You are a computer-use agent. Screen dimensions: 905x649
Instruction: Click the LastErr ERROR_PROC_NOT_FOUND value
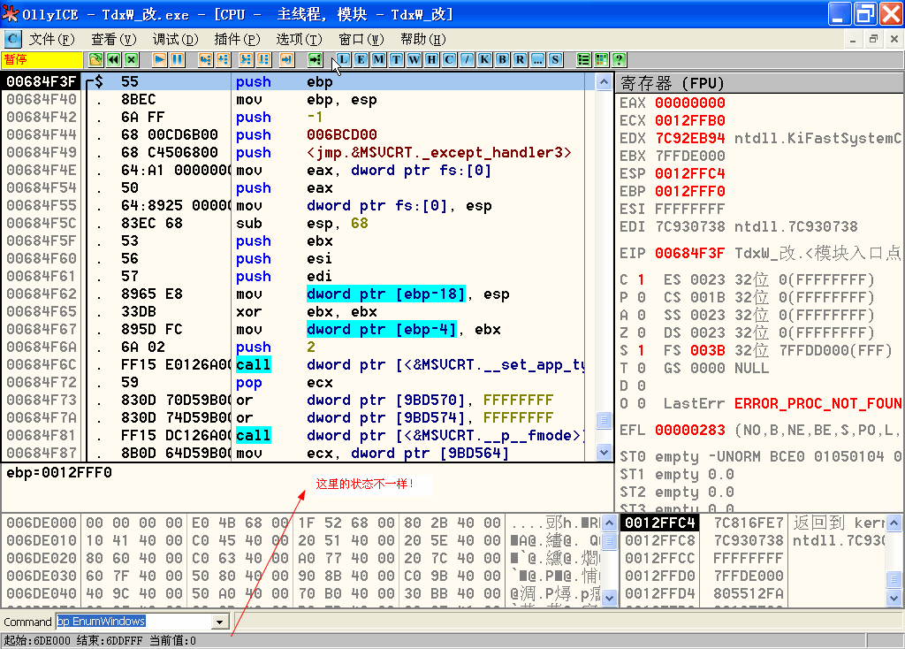[818, 403]
